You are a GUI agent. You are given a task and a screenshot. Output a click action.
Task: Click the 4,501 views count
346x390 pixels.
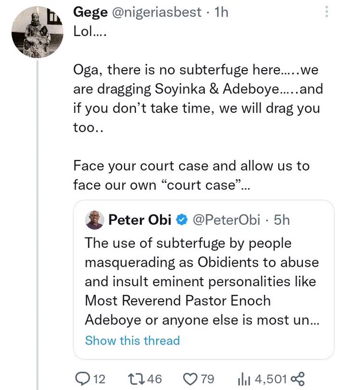(x=271, y=379)
